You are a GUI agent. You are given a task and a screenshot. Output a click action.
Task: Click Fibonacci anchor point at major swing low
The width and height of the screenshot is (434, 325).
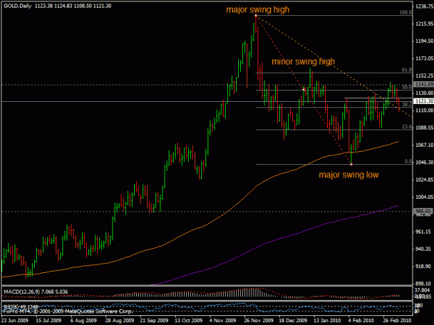click(351, 164)
